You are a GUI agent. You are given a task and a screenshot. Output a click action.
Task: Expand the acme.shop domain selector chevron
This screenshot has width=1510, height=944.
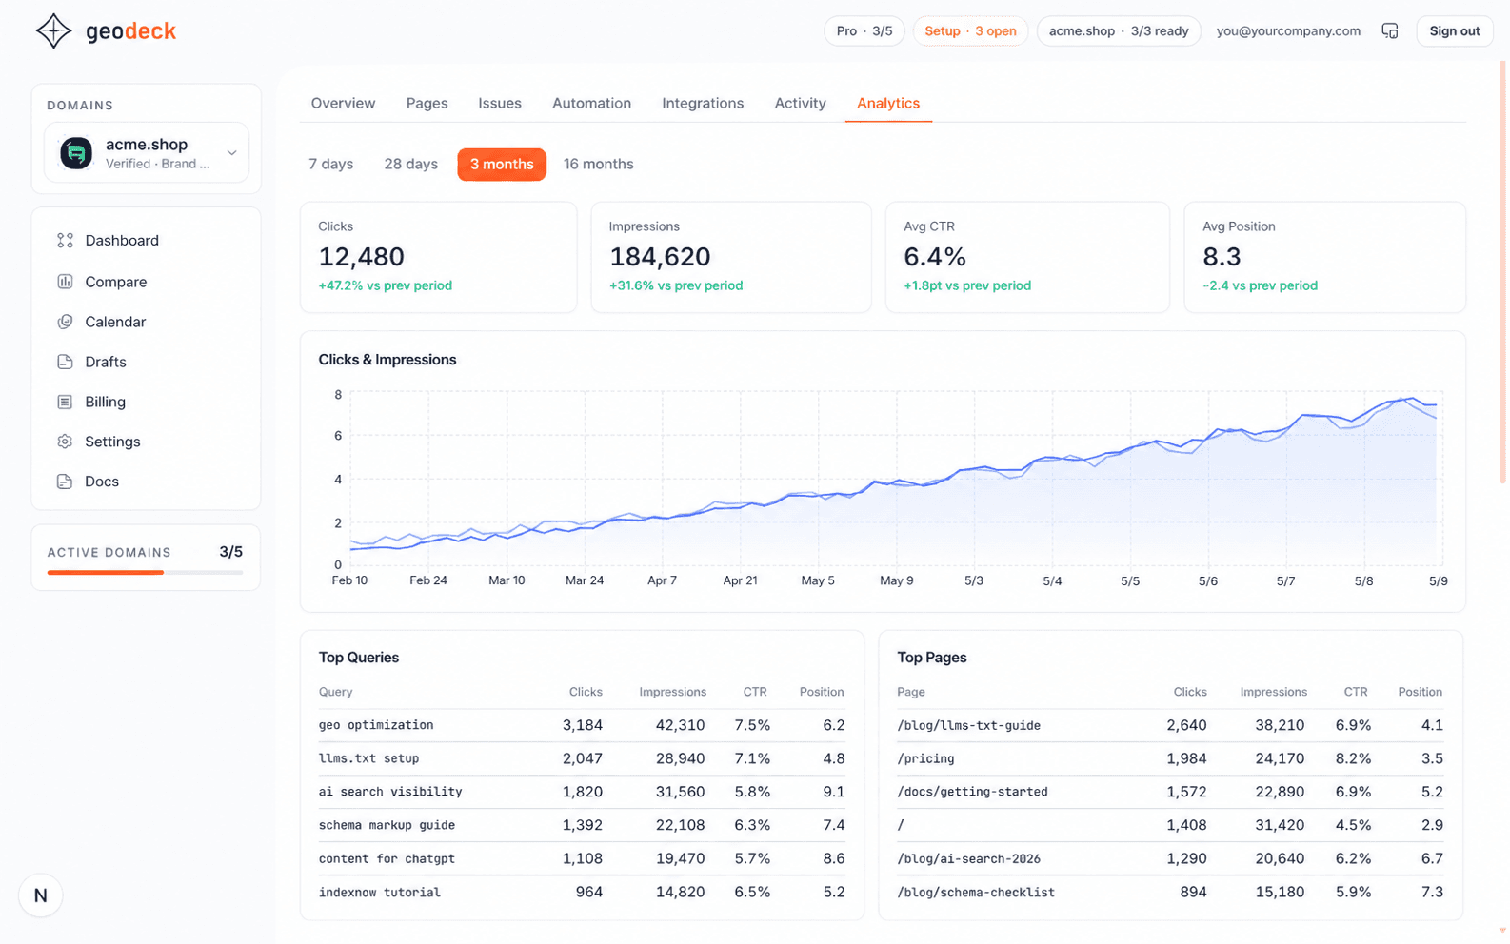tap(231, 153)
